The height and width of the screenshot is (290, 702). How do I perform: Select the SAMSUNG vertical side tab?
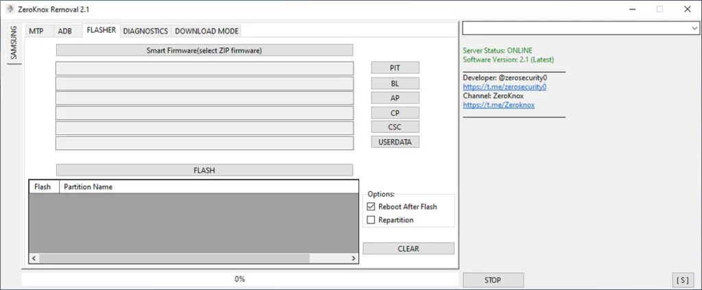[14, 43]
